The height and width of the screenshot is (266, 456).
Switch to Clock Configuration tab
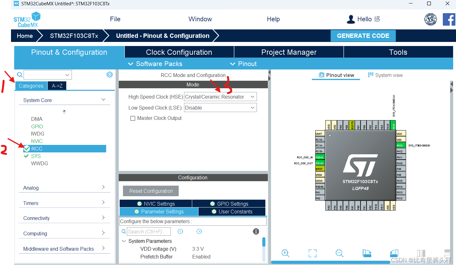179,52
